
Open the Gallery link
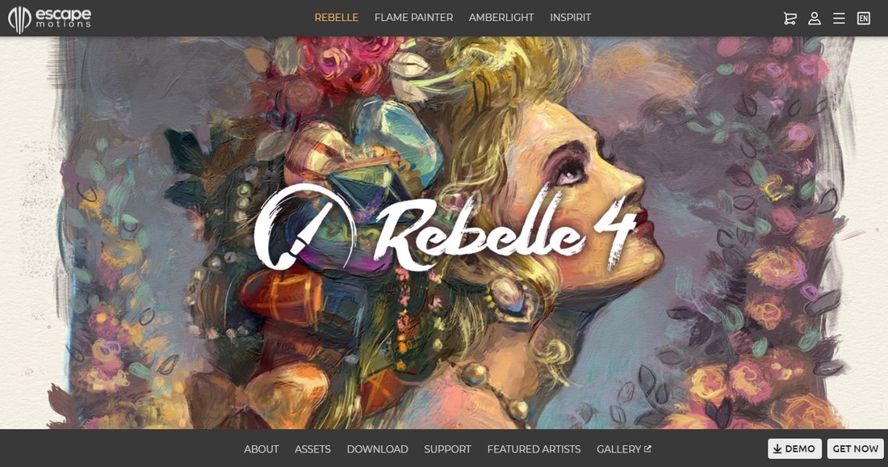click(x=618, y=449)
